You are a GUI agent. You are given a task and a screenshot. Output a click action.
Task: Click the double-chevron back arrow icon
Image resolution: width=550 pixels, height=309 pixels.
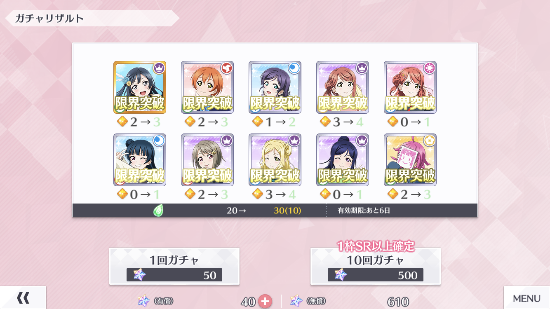23,297
